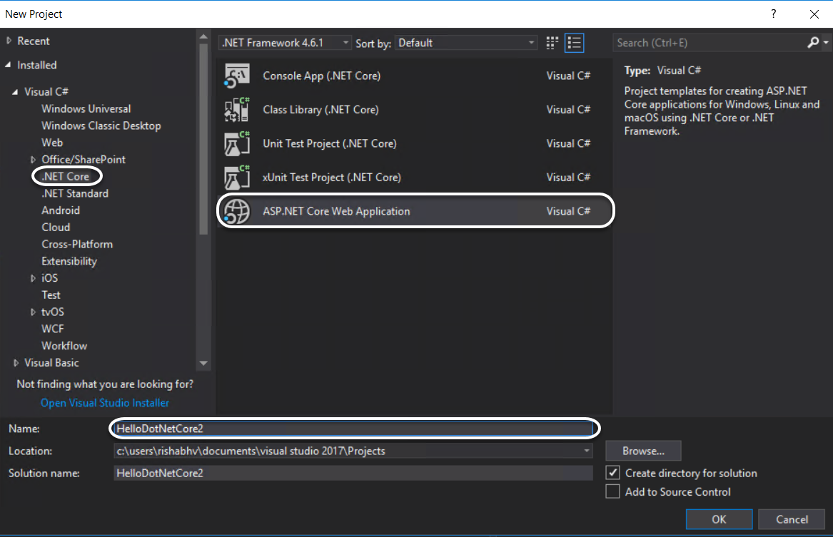Image resolution: width=833 pixels, height=537 pixels.
Task: Select the Console App (.NET Core) template name
Action: coord(321,76)
